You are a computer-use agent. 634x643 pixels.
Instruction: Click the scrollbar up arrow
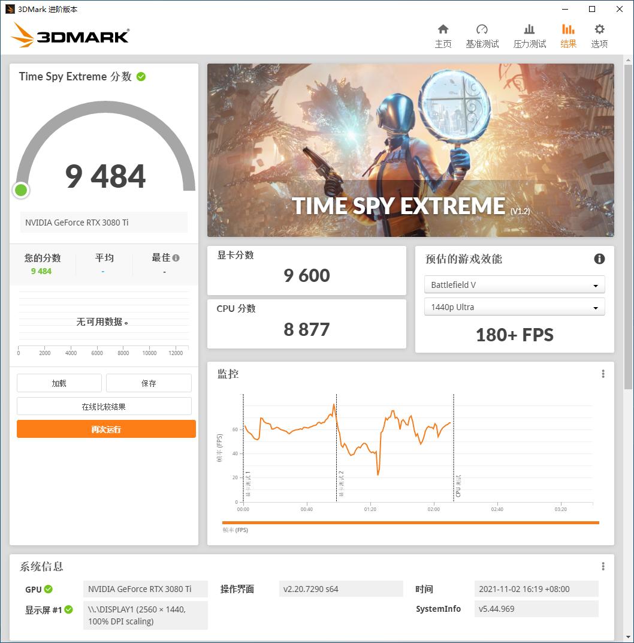click(628, 60)
